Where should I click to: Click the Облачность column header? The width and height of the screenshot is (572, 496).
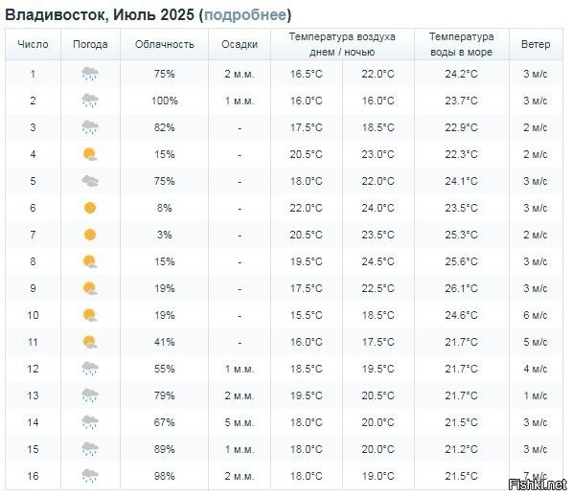pyautogui.click(x=164, y=44)
